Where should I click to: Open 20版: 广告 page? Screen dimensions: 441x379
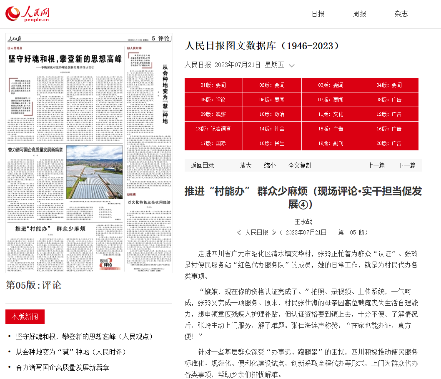point(389,144)
